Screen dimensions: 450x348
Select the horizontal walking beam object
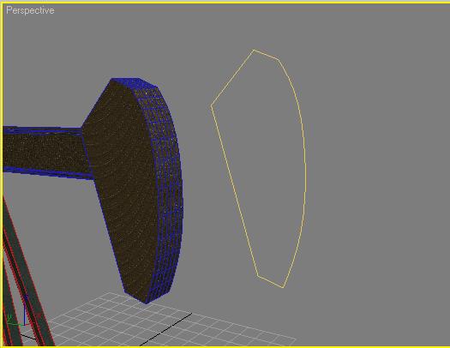pyautogui.click(x=43, y=152)
